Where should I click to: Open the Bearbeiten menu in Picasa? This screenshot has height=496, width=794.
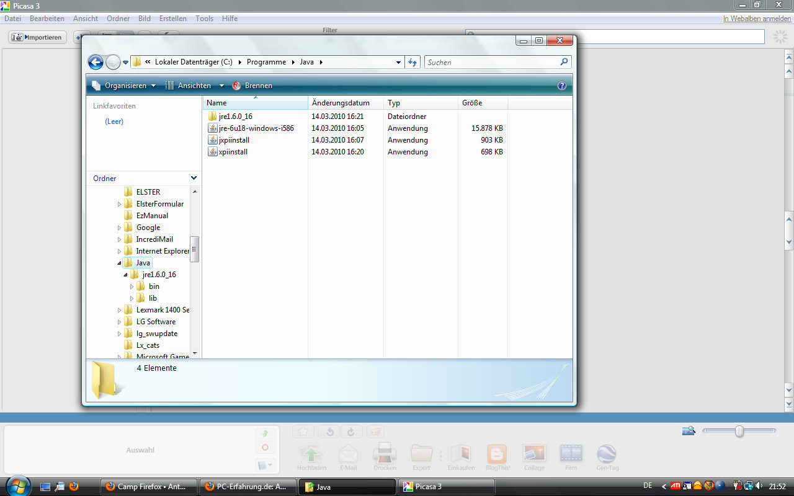pos(47,19)
